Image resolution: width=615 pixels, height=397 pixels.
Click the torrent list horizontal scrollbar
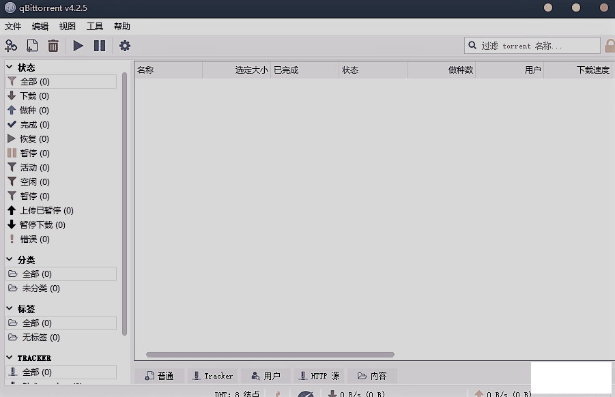click(270, 355)
